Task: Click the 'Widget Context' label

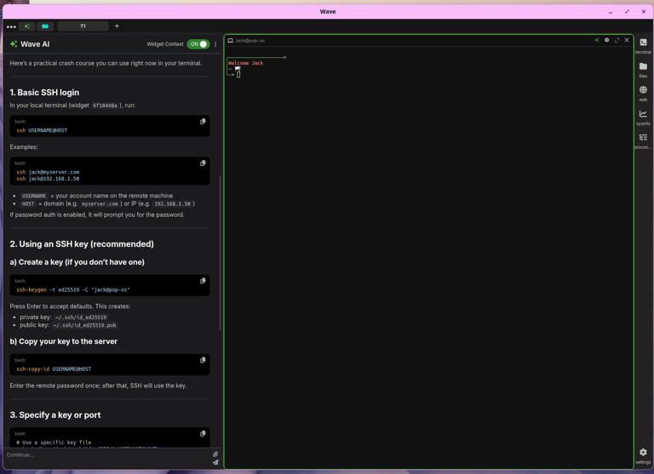Action: (165, 44)
